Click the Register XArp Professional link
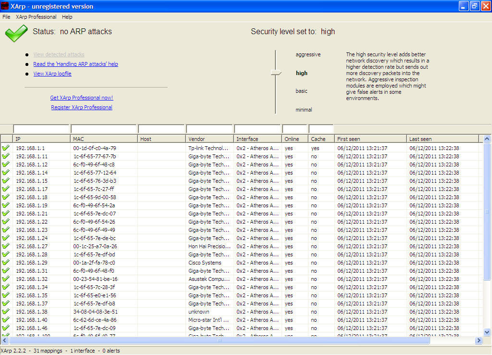Viewport: 492px width, 355px height. 82,107
